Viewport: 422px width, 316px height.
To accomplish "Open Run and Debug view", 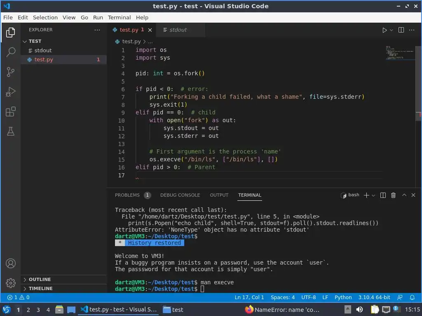I will click(10, 92).
